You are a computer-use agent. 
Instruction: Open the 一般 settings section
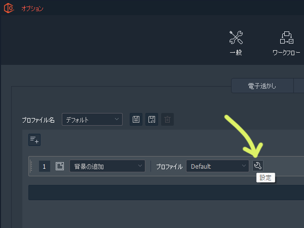(x=236, y=44)
